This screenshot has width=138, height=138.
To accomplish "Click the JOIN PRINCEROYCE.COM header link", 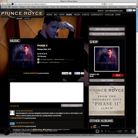I will 114,11.
